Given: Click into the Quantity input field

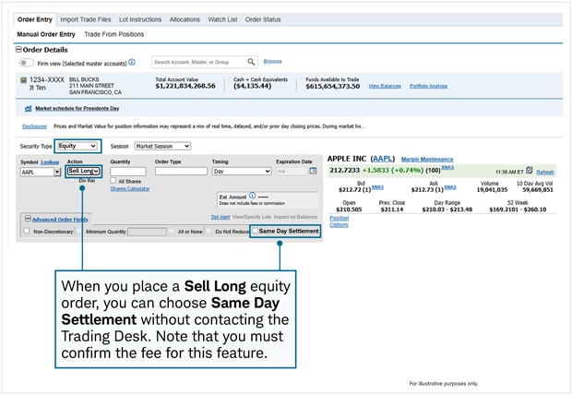Looking at the screenshot, I should (x=127, y=172).
